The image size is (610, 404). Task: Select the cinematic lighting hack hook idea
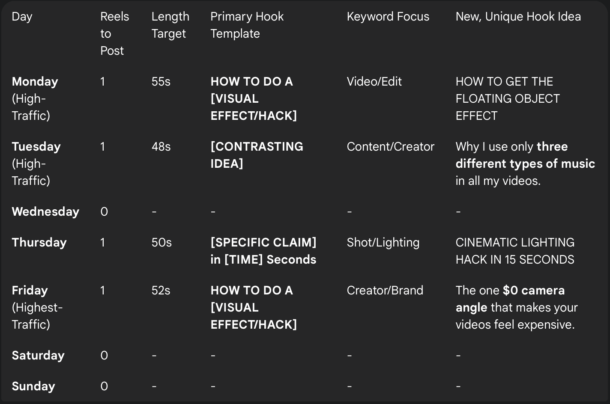click(514, 251)
